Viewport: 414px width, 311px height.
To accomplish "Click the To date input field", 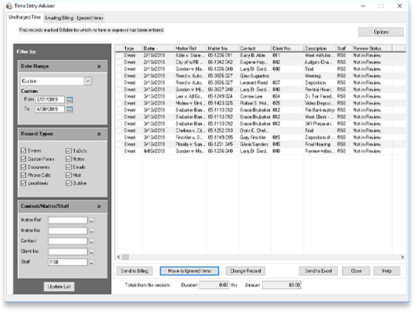I will tap(50, 109).
